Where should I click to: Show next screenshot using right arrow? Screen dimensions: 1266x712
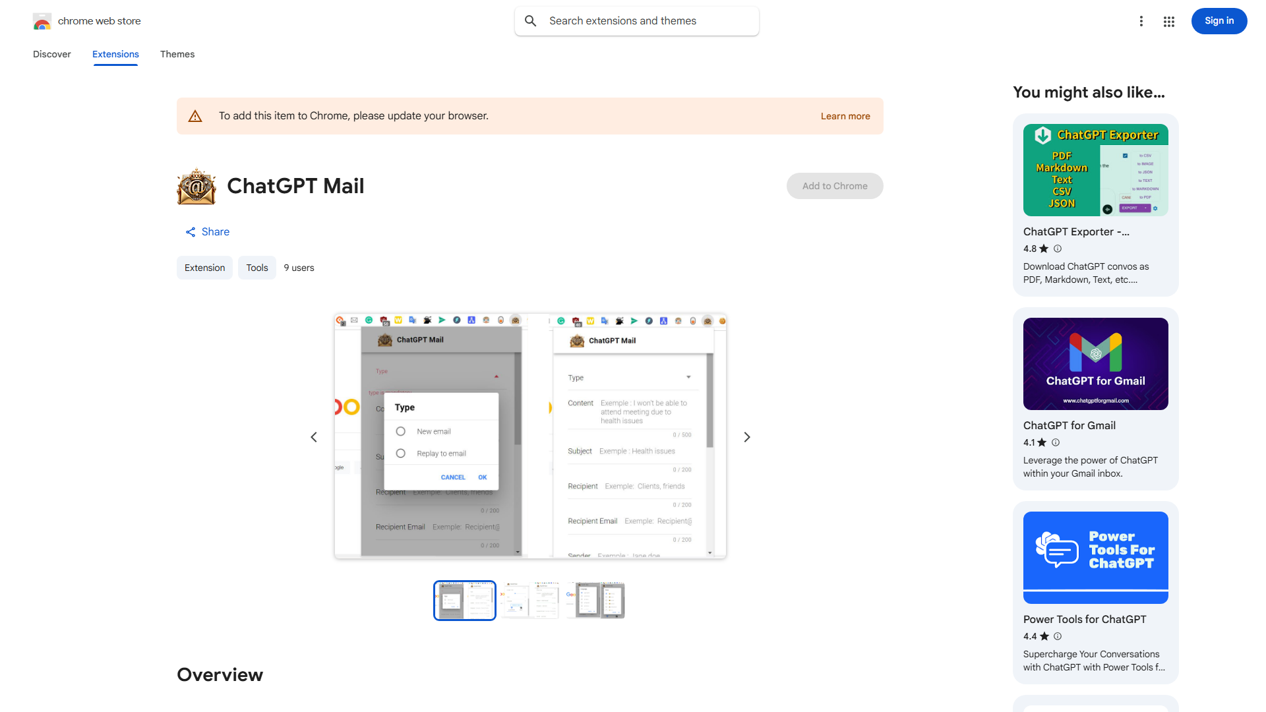click(746, 436)
